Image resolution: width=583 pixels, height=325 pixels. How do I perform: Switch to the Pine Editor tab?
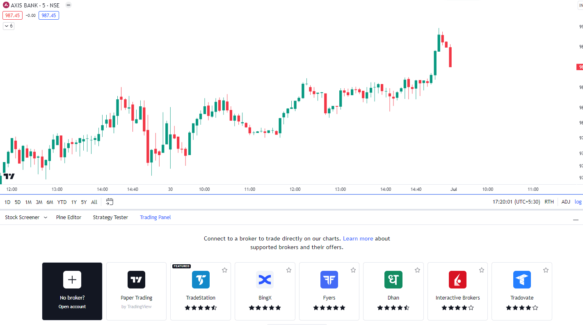[x=69, y=217]
